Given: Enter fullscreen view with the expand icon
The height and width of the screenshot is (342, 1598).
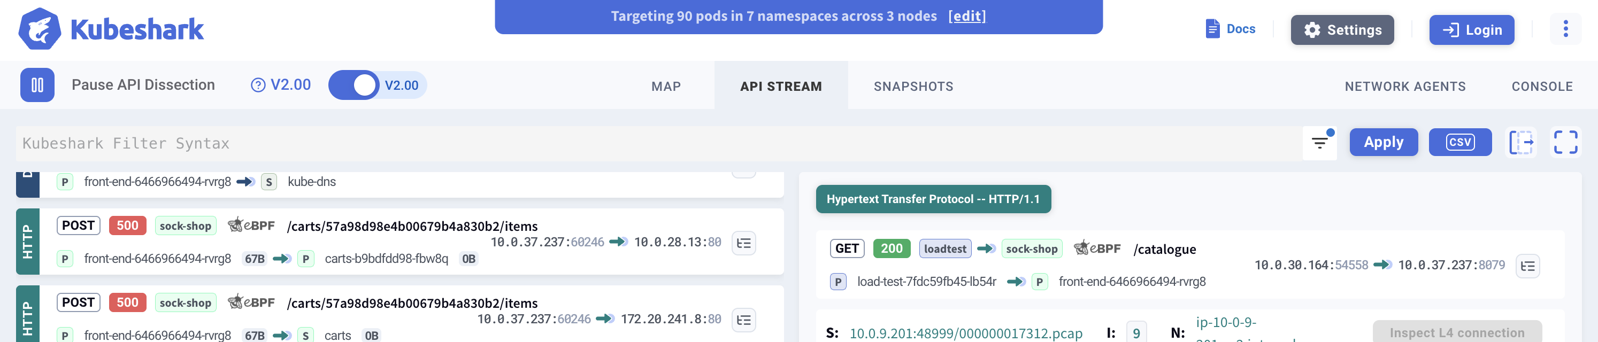Looking at the screenshot, I should tap(1564, 143).
